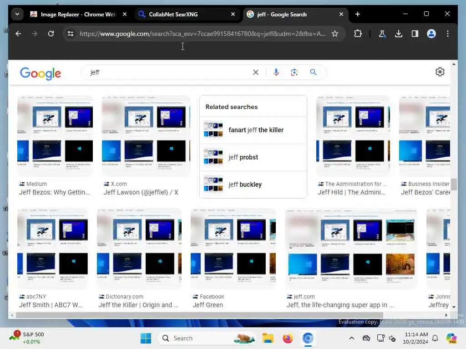Open volume muted tray icon
Screen dimensions: 466x349
click(392, 338)
